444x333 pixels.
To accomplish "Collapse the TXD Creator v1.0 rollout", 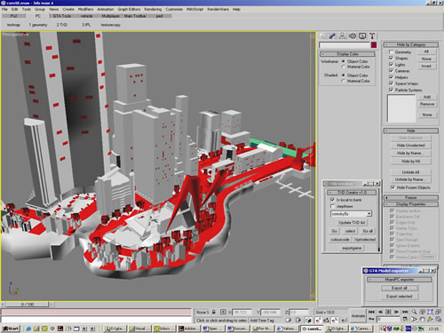I will coord(352,193).
